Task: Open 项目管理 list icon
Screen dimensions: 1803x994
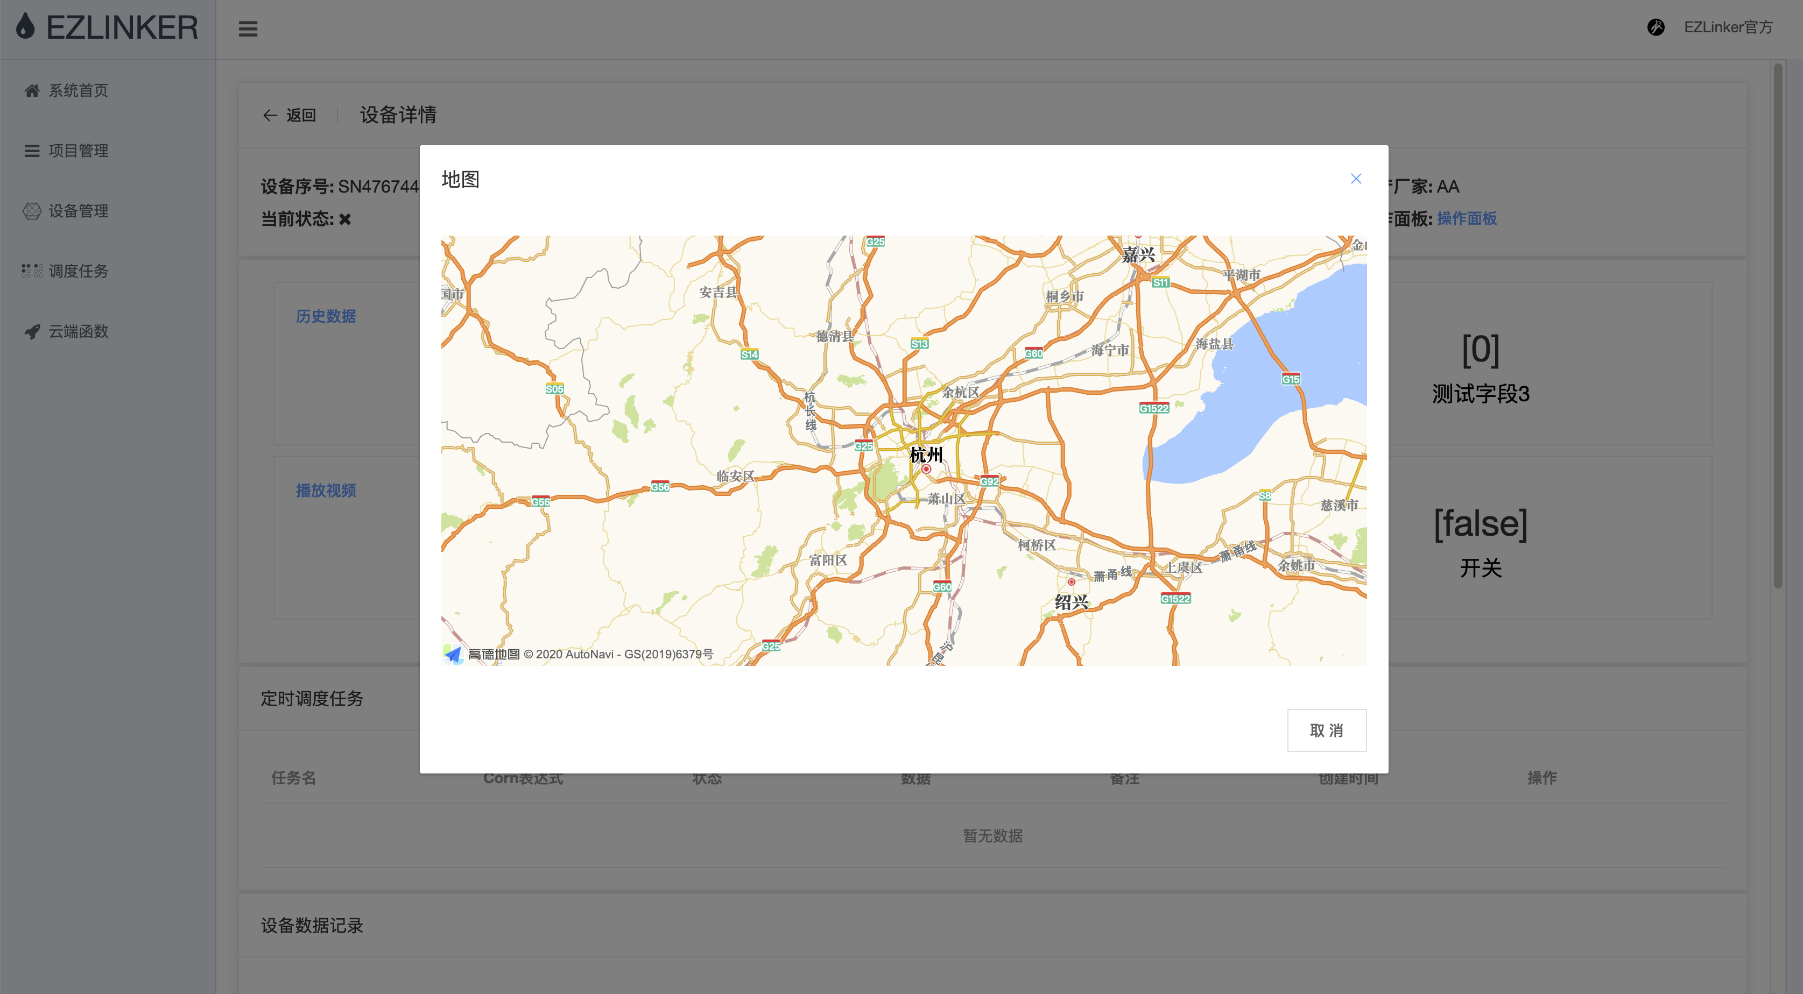Action: 32,151
